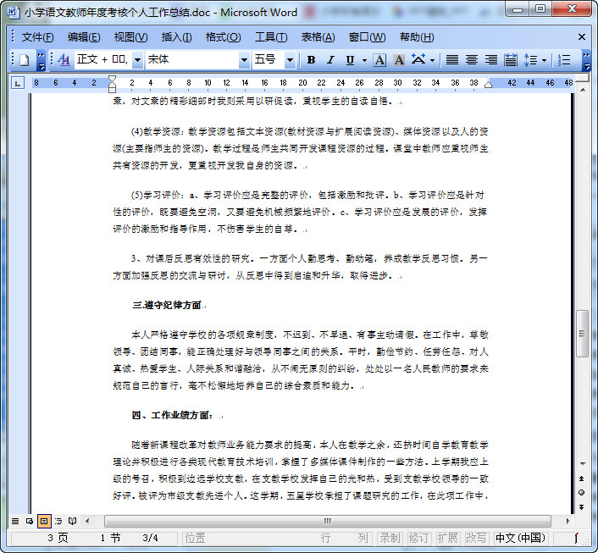Open Select Browse Object button
598x553 pixels.
[x=582, y=492]
